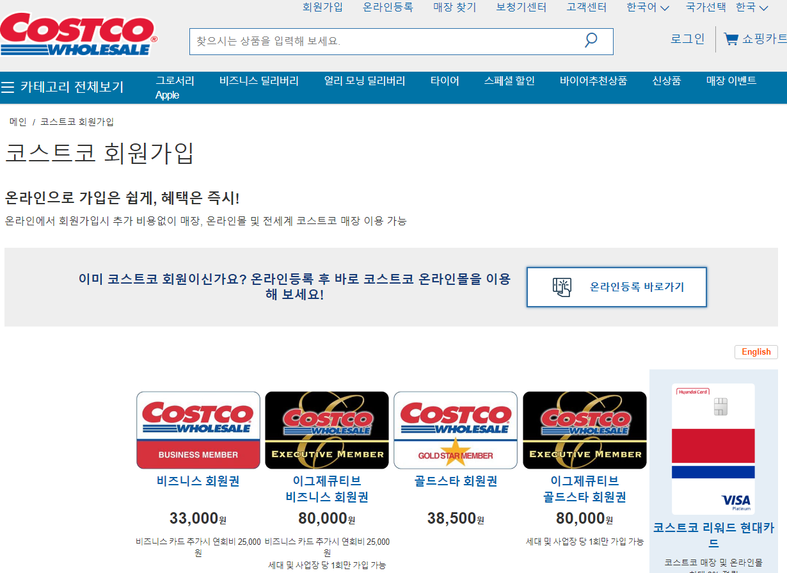Select the Business Member card image

[198, 430]
